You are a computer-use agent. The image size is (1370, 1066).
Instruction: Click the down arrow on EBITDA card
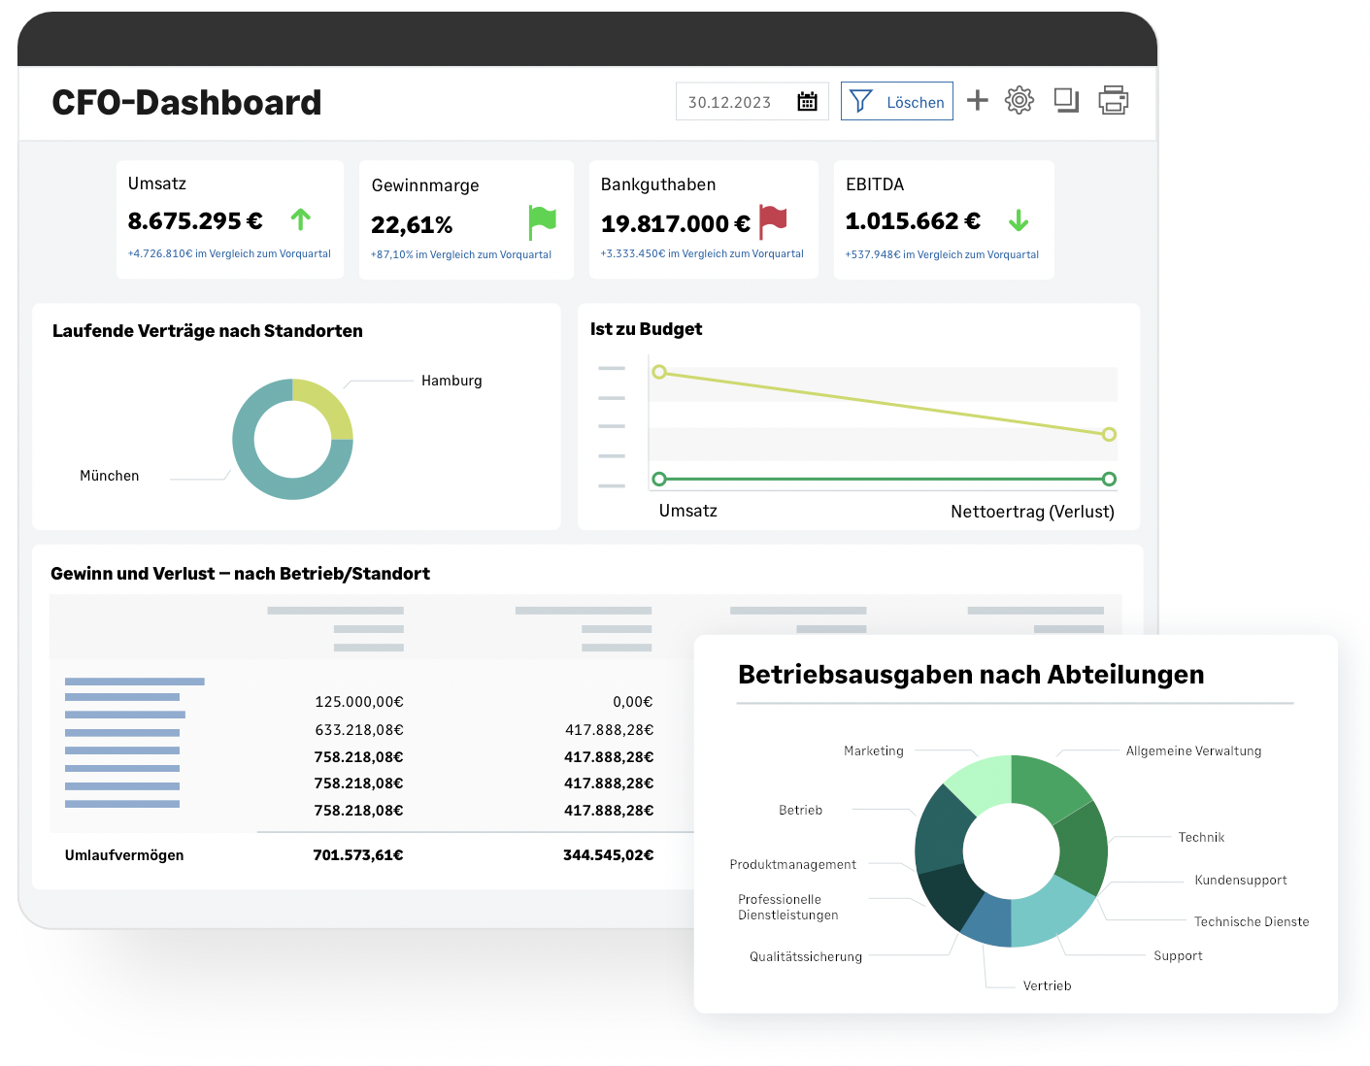pos(1019,221)
